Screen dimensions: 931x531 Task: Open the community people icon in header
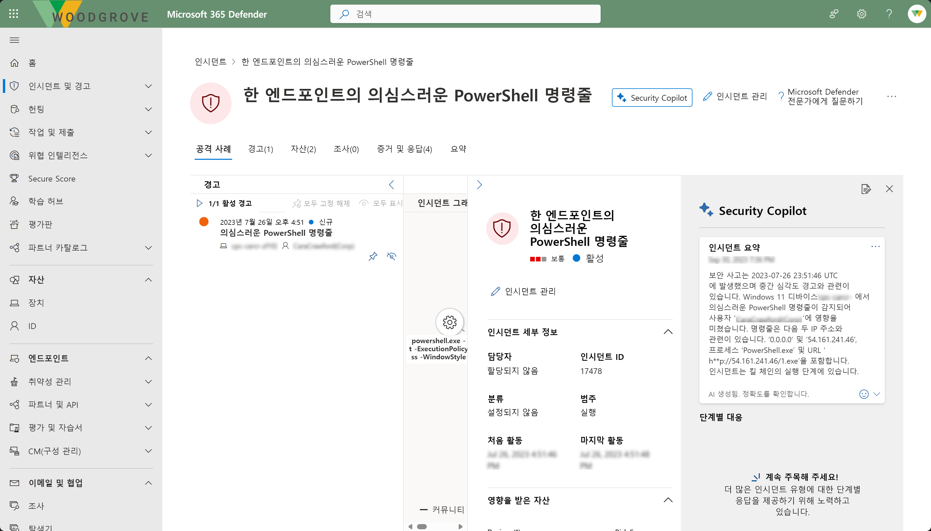[x=834, y=14]
